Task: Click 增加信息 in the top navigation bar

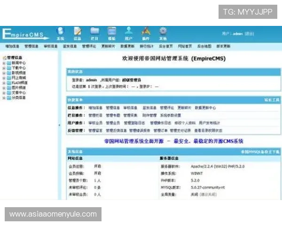Action: click(x=12, y=46)
